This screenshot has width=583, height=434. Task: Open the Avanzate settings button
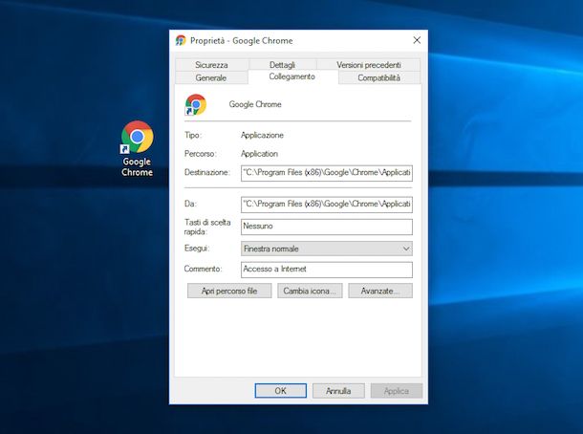pos(380,291)
